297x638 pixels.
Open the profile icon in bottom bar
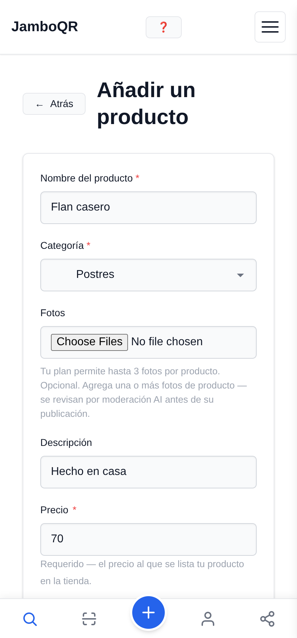(x=208, y=619)
